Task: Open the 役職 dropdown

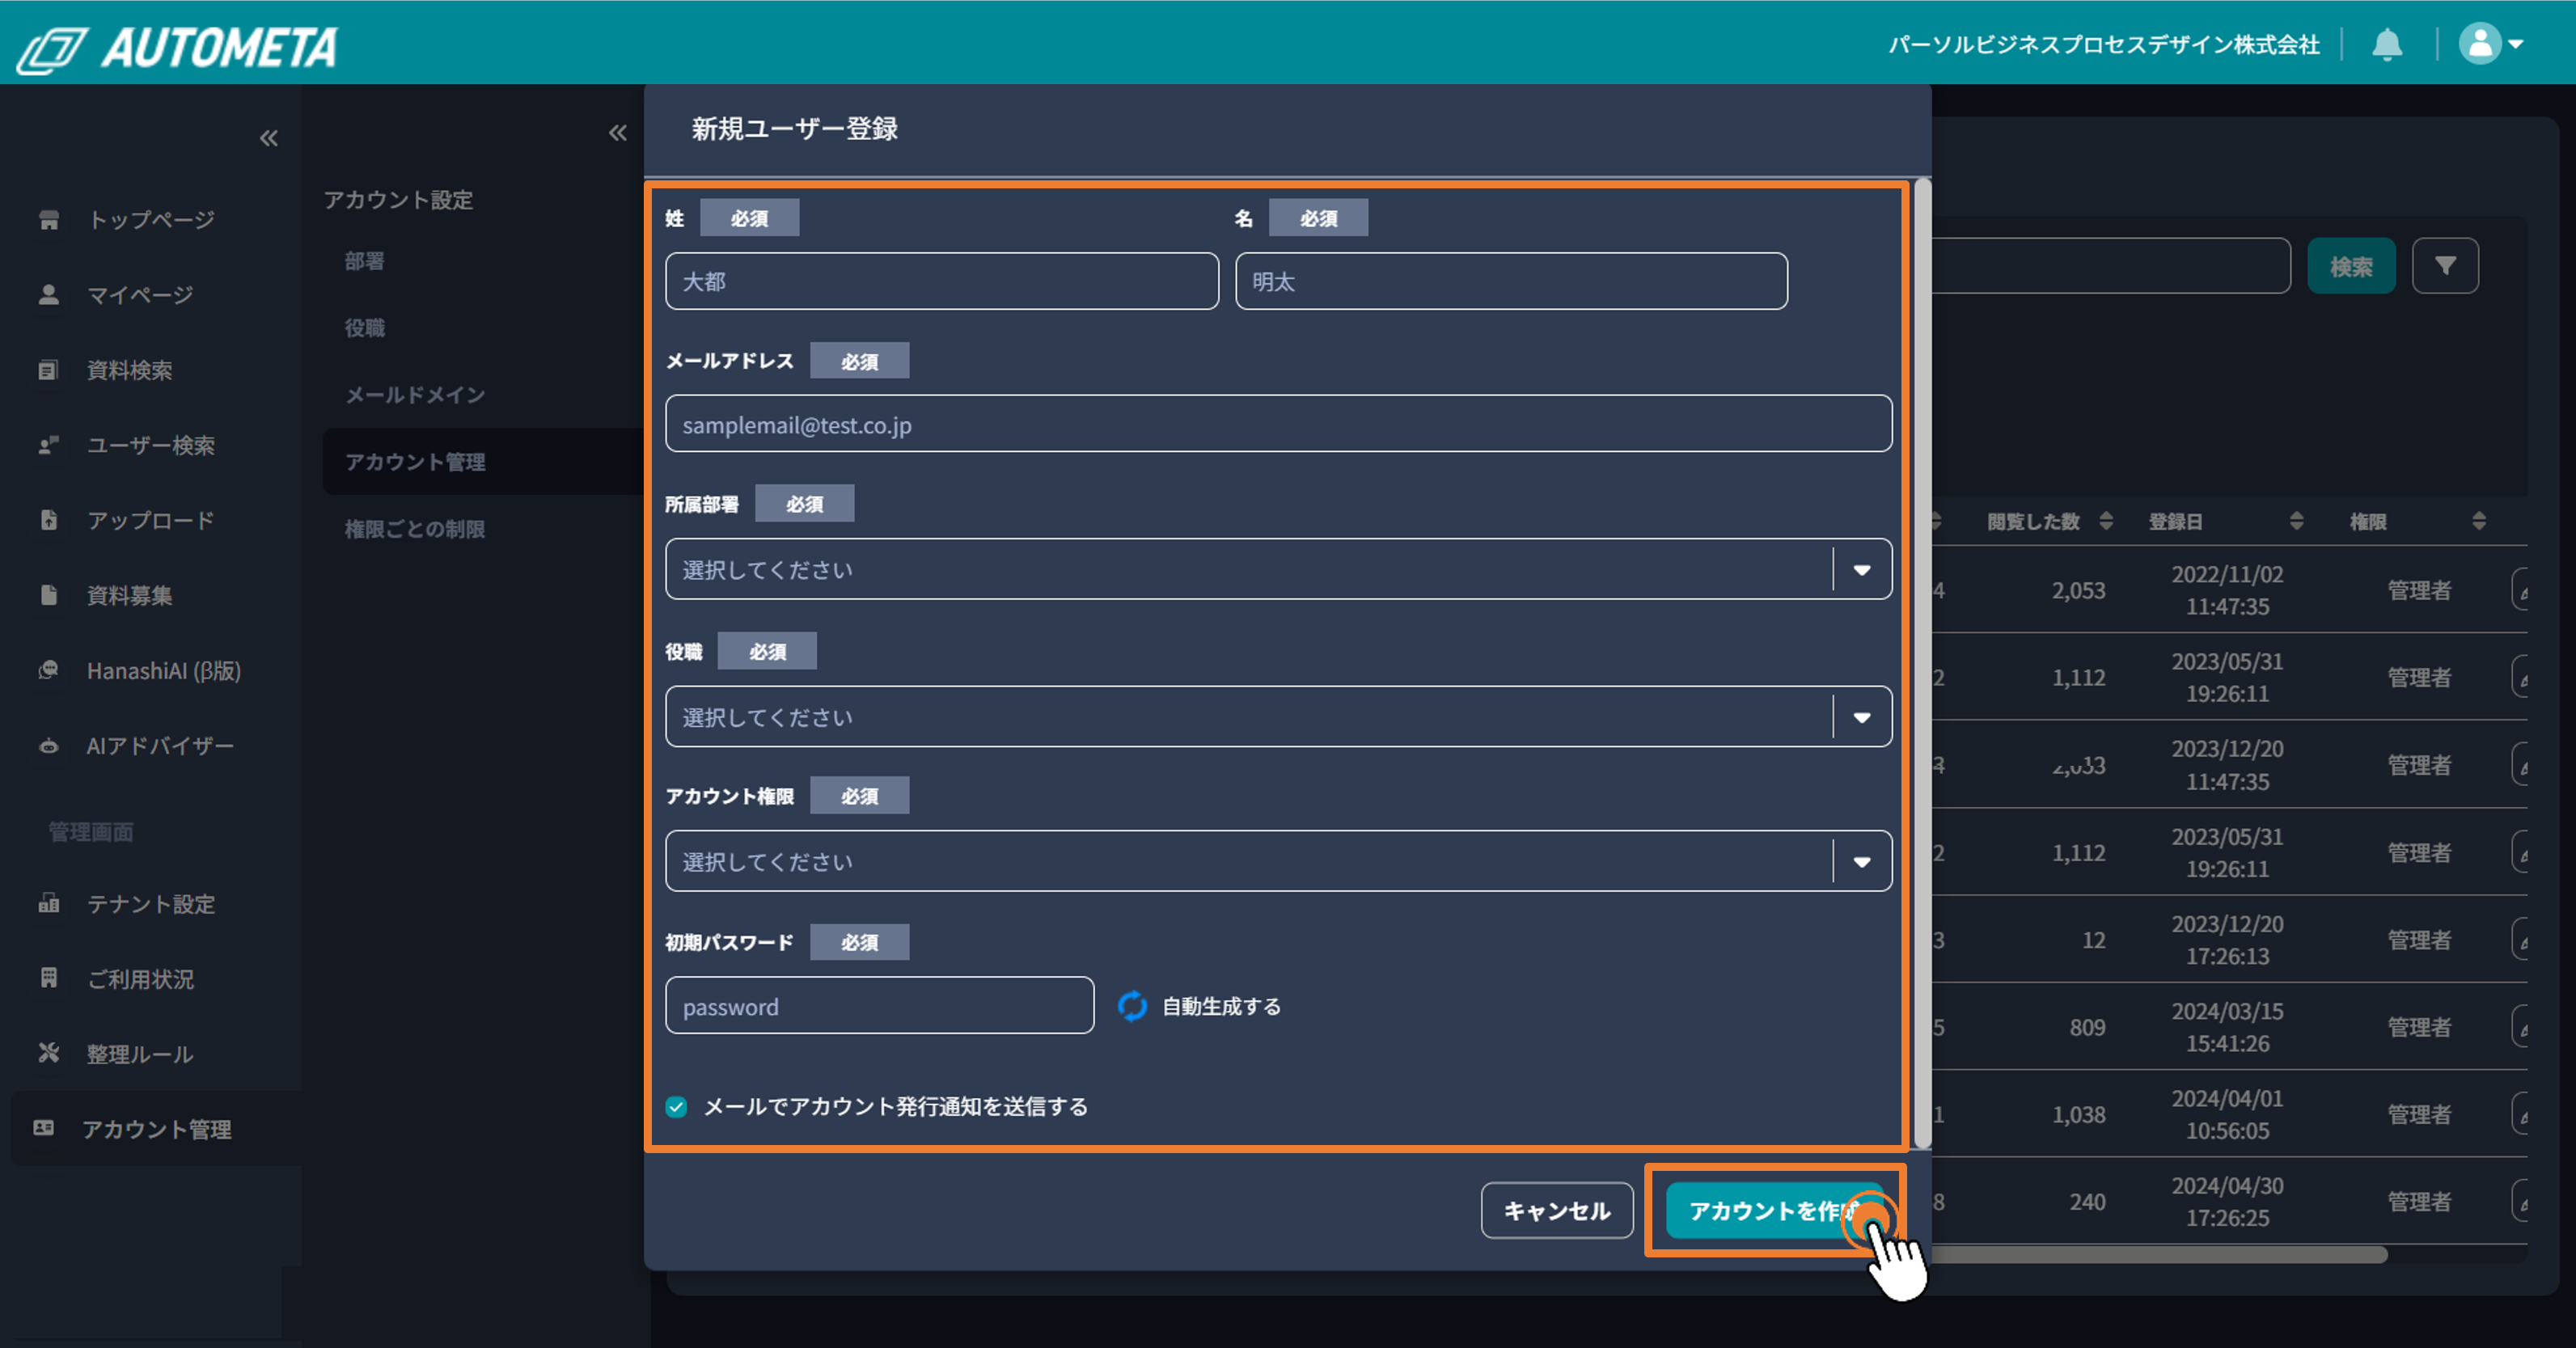Action: pyautogui.click(x=1278, y=717)
